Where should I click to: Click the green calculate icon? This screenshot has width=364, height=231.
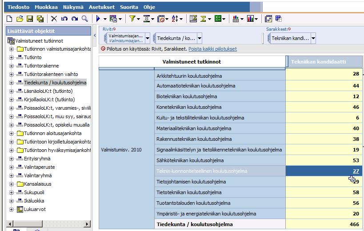tap(218, 19)
